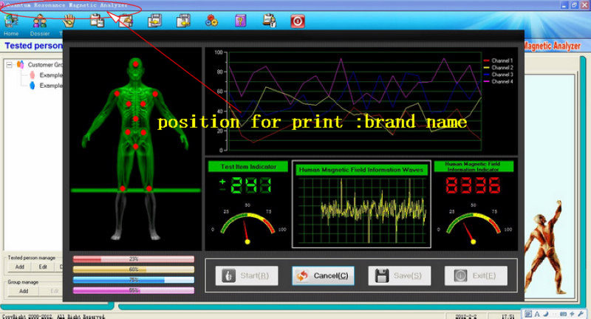Click the Dossier label in the toolbar
The width and height of the screenshot is (591, 319).
(40, 33)
